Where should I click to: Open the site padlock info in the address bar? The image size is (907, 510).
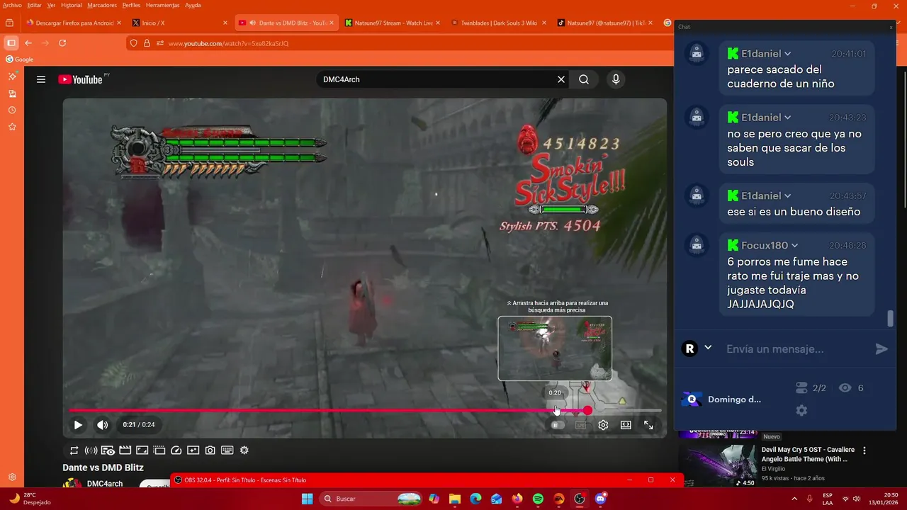[147, 43]
